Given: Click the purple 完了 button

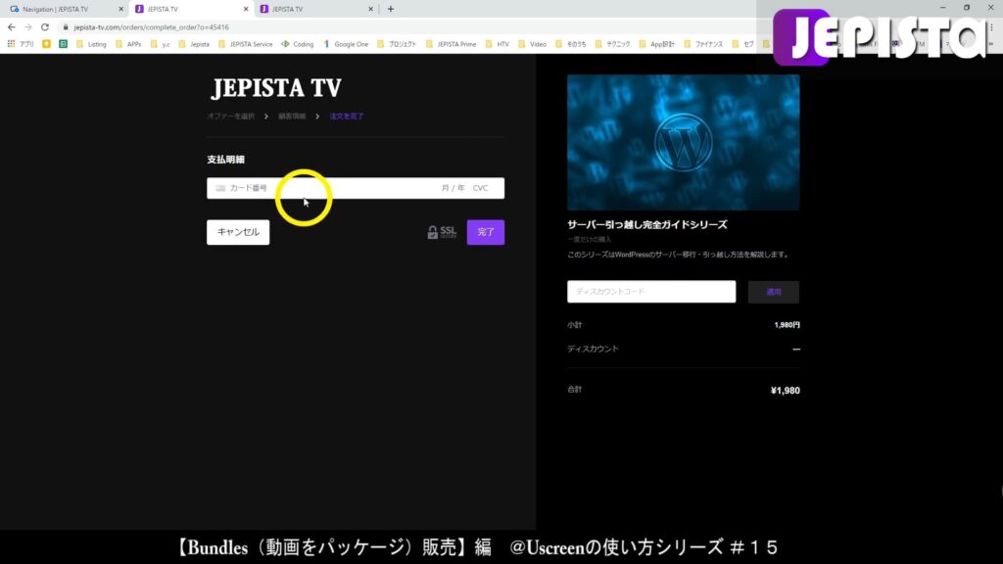Looking at the screenshot, I should [486, 232].
